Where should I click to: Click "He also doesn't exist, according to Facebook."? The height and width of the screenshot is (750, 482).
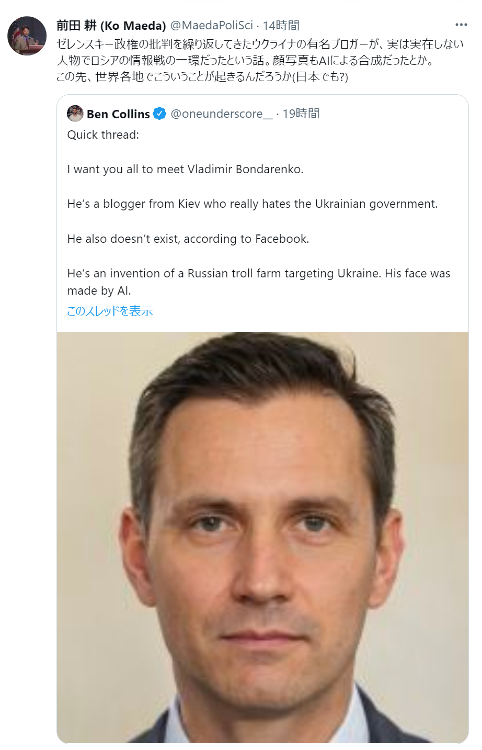(188, 239)
